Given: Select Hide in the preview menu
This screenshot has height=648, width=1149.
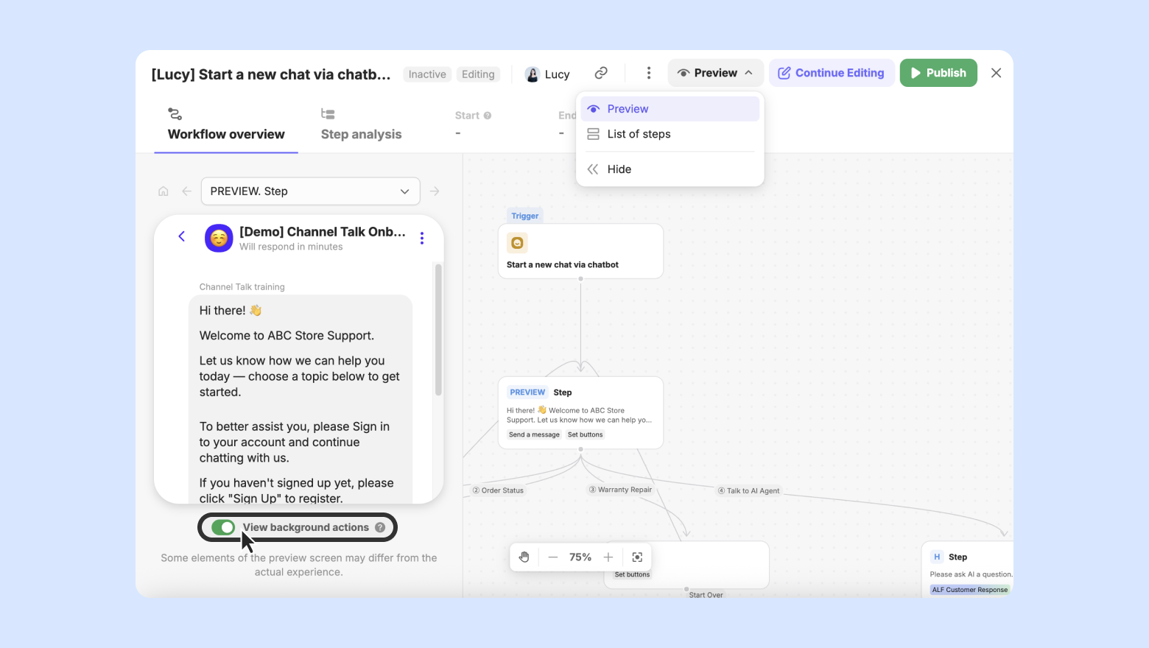Looking at the screenshot, I should point(670,169).
